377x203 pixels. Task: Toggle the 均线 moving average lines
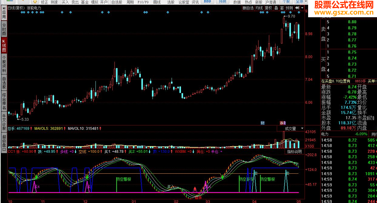pos(259,8)
